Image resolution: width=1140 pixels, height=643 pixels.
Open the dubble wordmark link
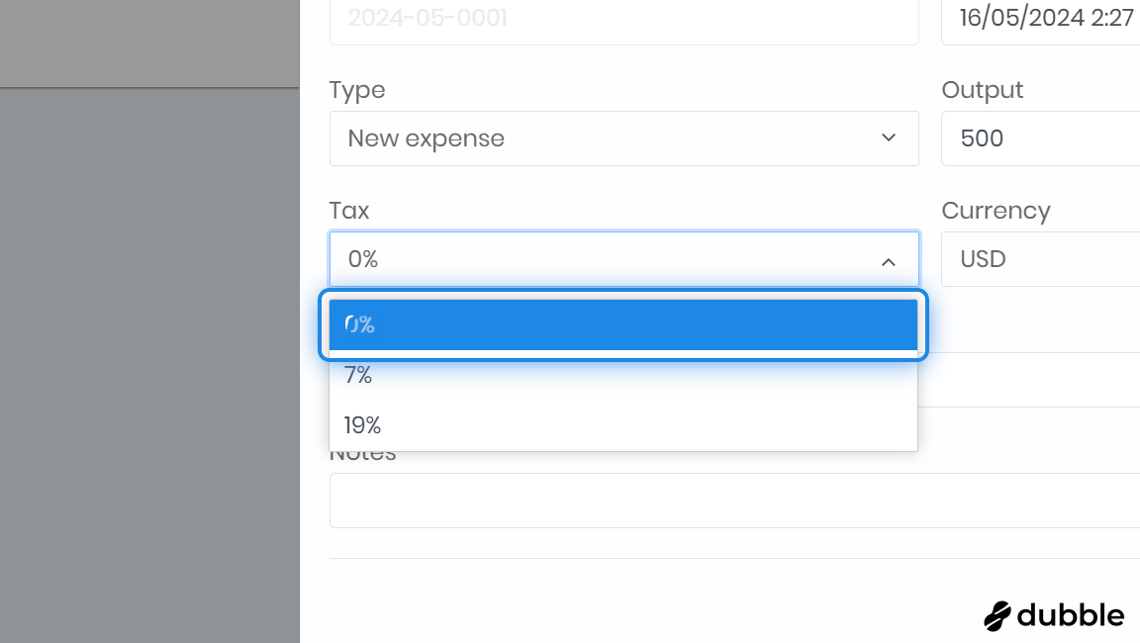1071,615
